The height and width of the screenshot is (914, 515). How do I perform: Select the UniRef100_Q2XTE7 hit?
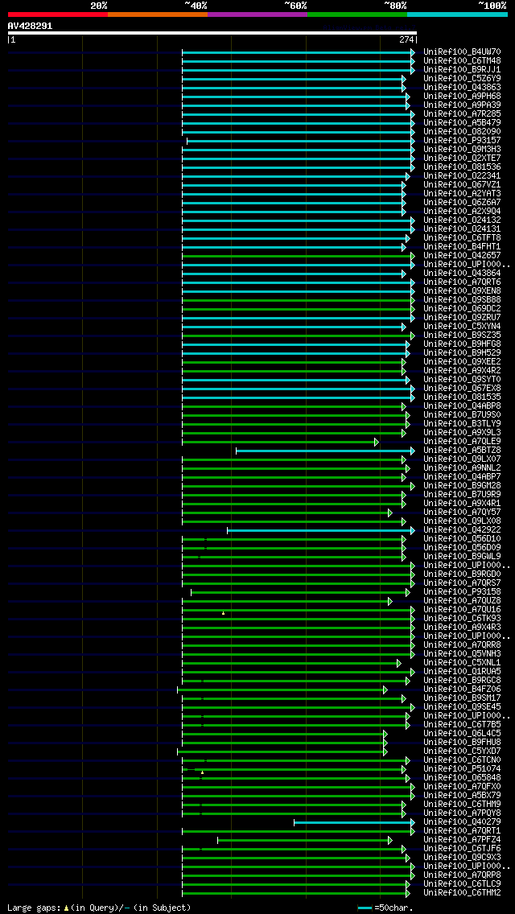(462, 158)
